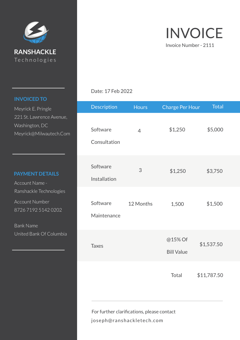The image size is (240, 340).
Task: Click the Hours column header
Action: [x=141, y=107]
